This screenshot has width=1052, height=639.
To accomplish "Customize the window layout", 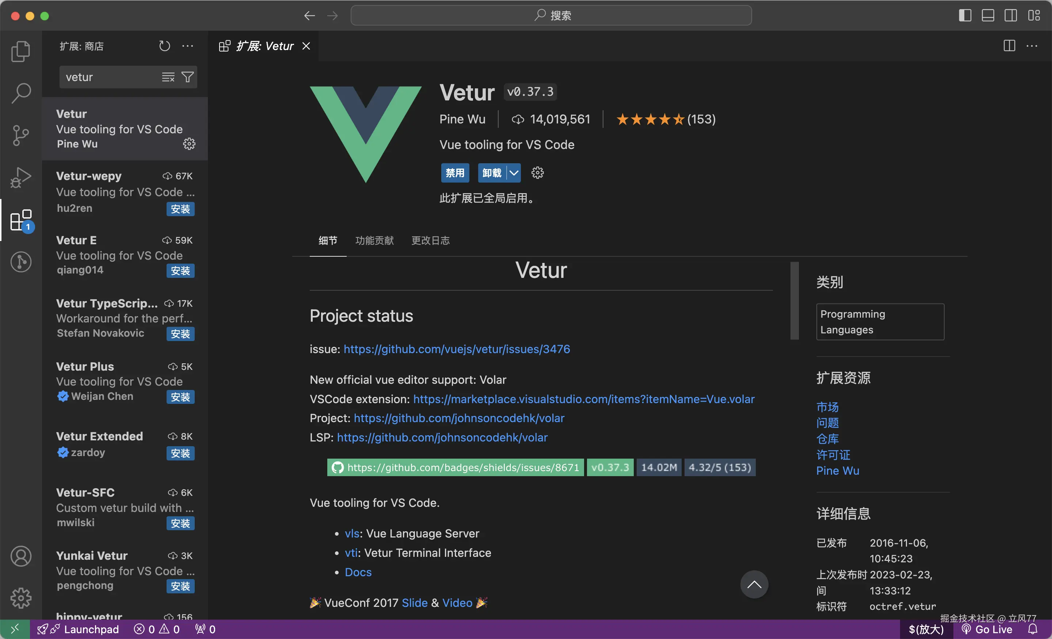I will coord(1034,15).
